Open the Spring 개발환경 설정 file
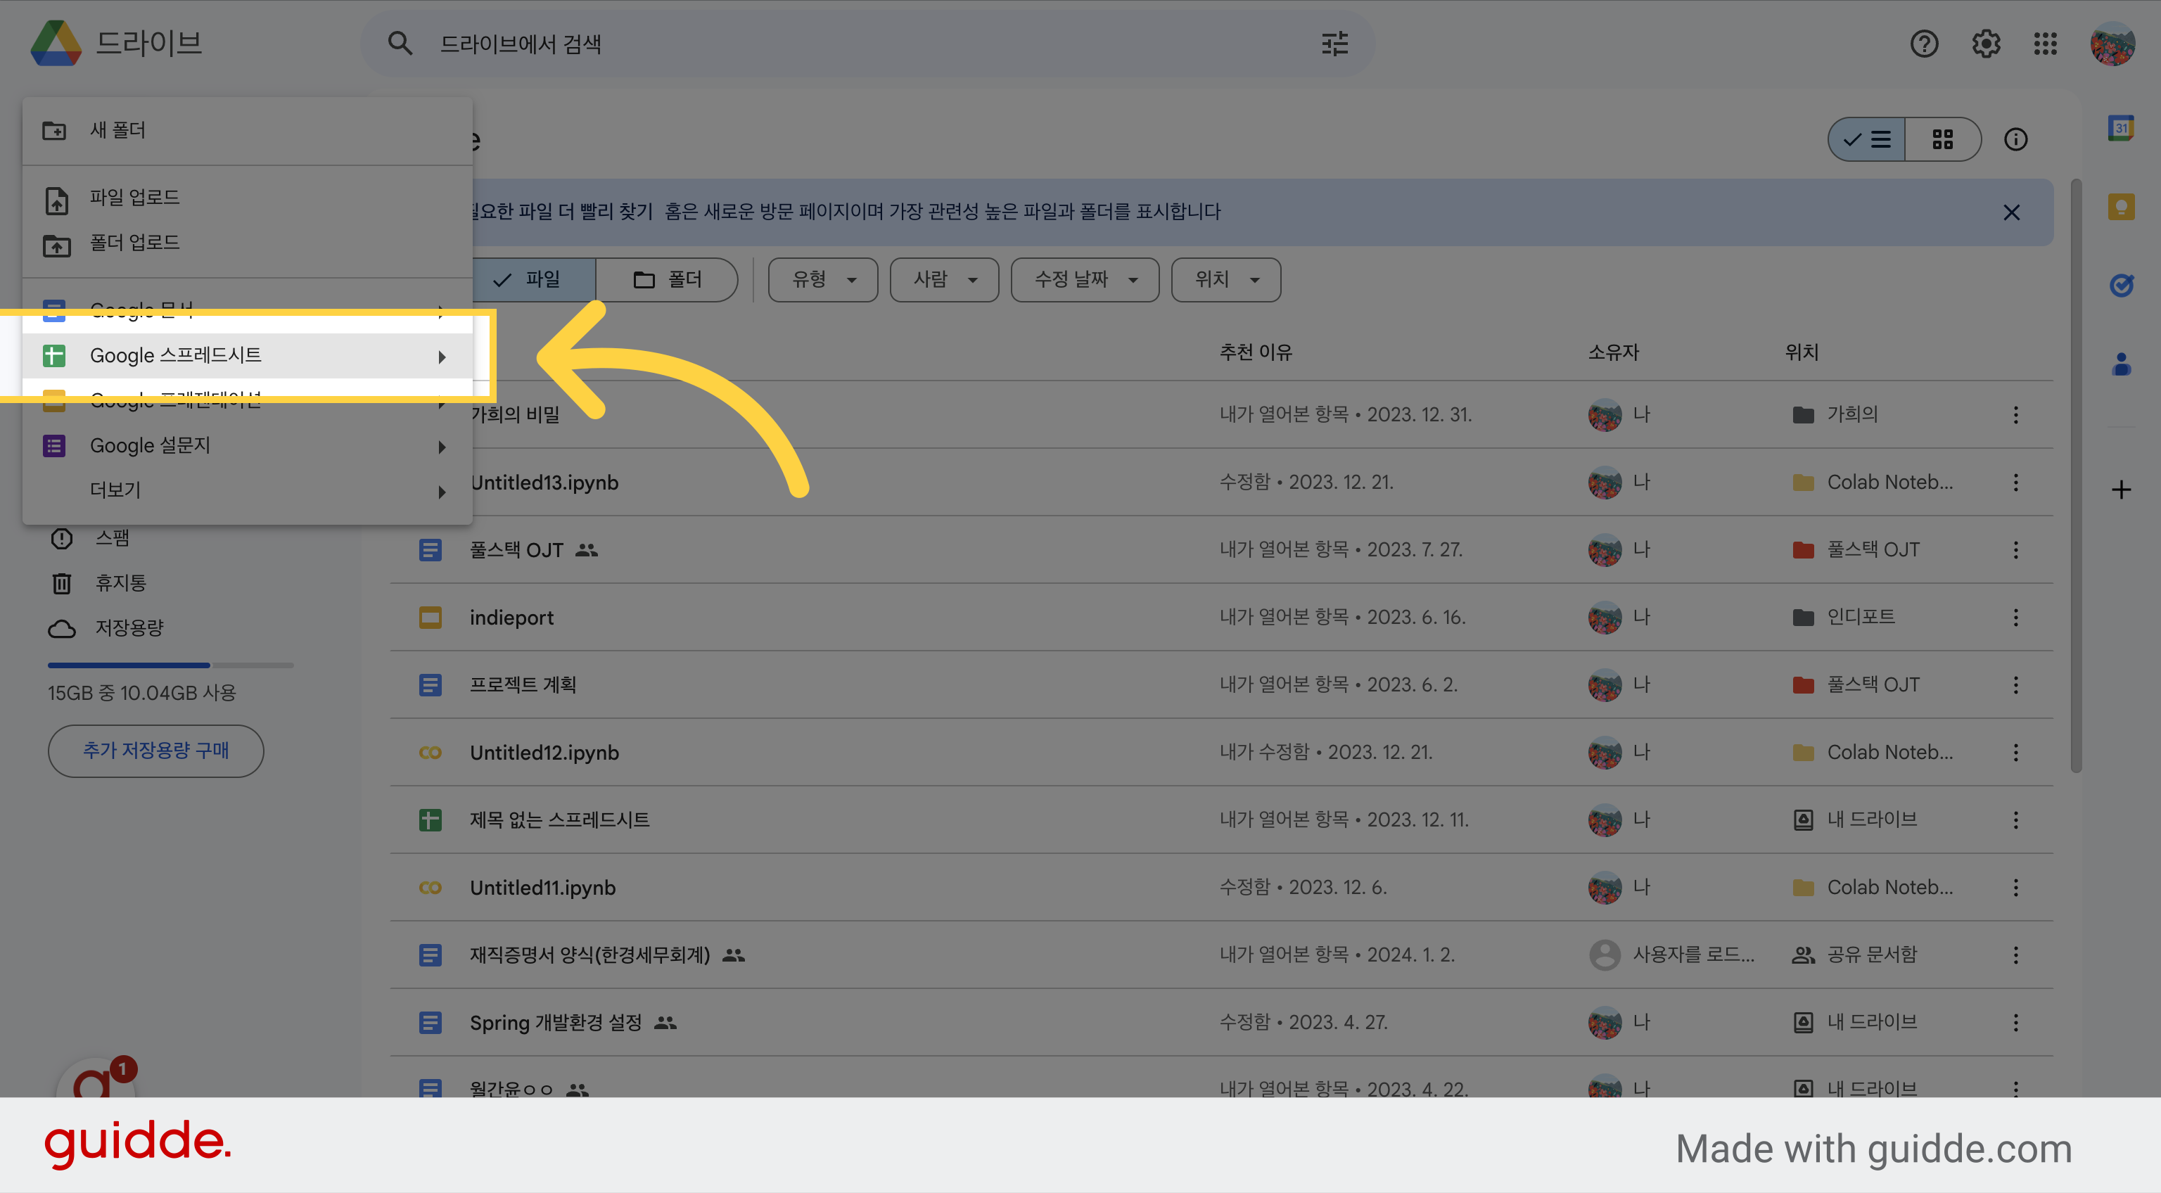The width and height of the screenshot is (2161, 1193). pos(555,1023)
